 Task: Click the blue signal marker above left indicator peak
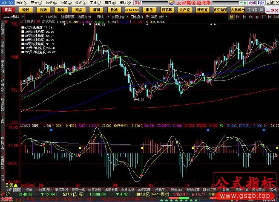pyautogui.click(x=50, y=131)
